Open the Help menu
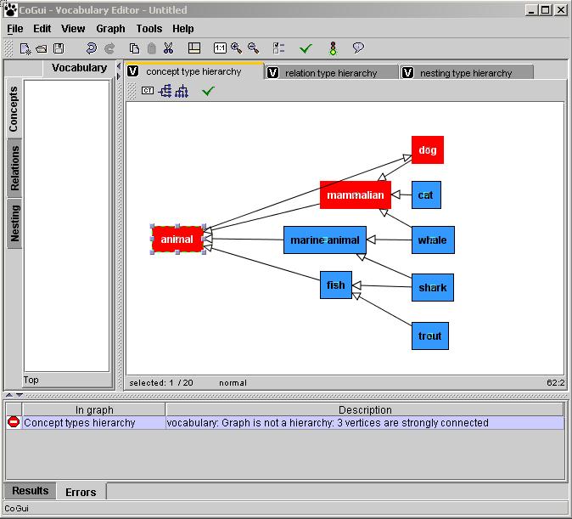The height and width of the screenshot is (519, 572). (x=183, y=29)
